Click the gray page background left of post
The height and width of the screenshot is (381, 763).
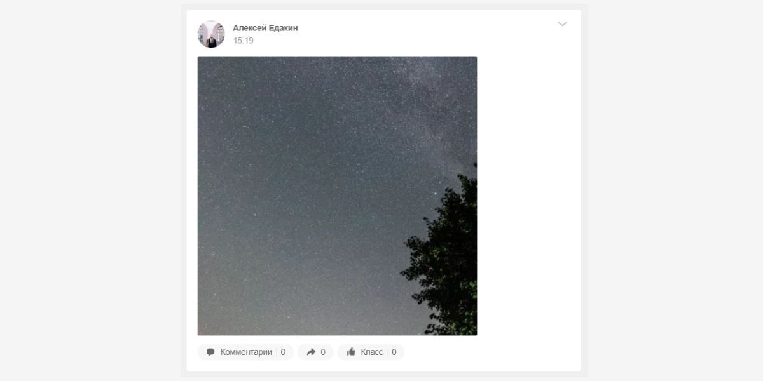89,190
